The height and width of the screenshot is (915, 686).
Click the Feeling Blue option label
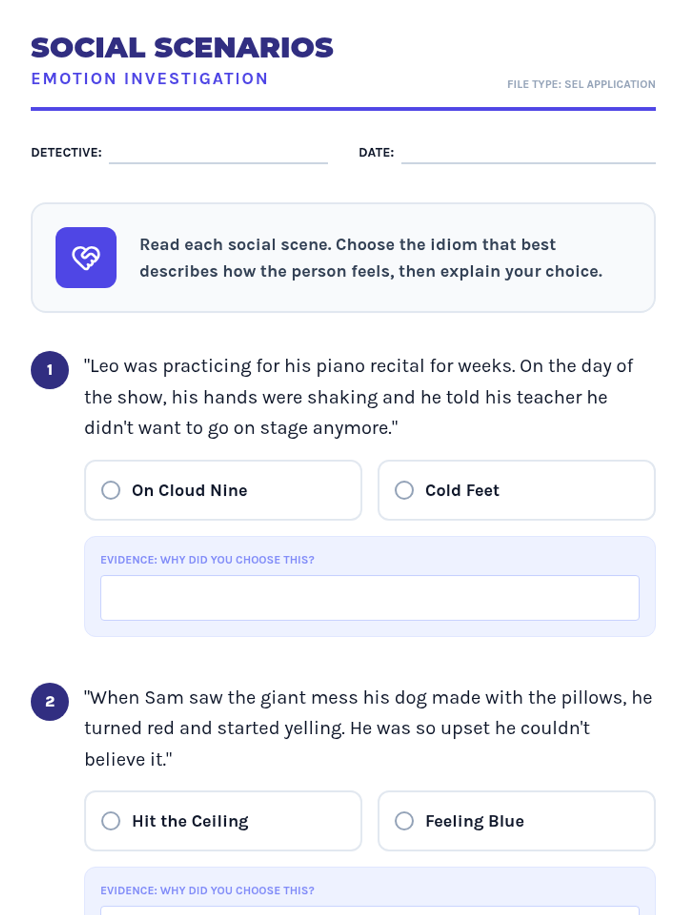point(474,821)
